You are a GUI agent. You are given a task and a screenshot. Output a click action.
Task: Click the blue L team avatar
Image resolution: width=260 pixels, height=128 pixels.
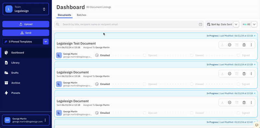coord(9,9)
